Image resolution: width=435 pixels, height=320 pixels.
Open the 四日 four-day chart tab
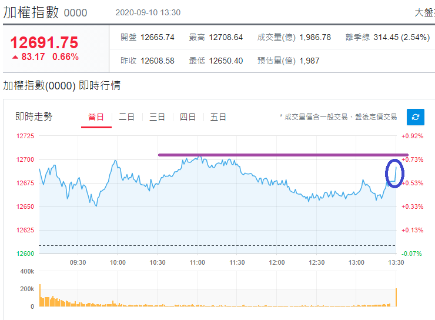coord(188,117)
